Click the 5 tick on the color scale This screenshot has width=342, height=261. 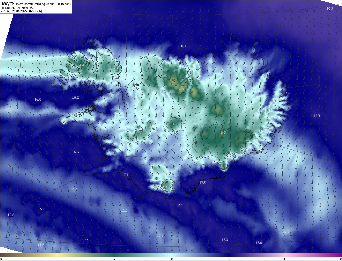[114, 259]
